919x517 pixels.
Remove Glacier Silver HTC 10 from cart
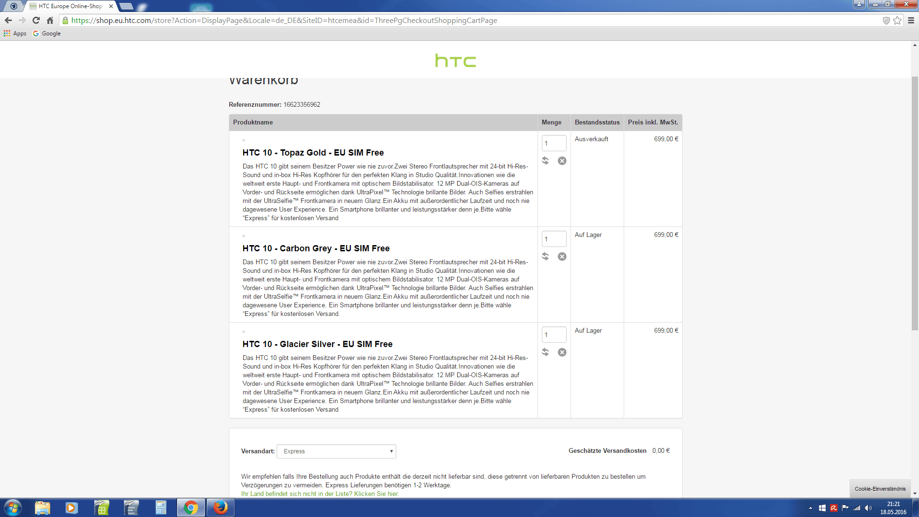[x=562, y=352]
